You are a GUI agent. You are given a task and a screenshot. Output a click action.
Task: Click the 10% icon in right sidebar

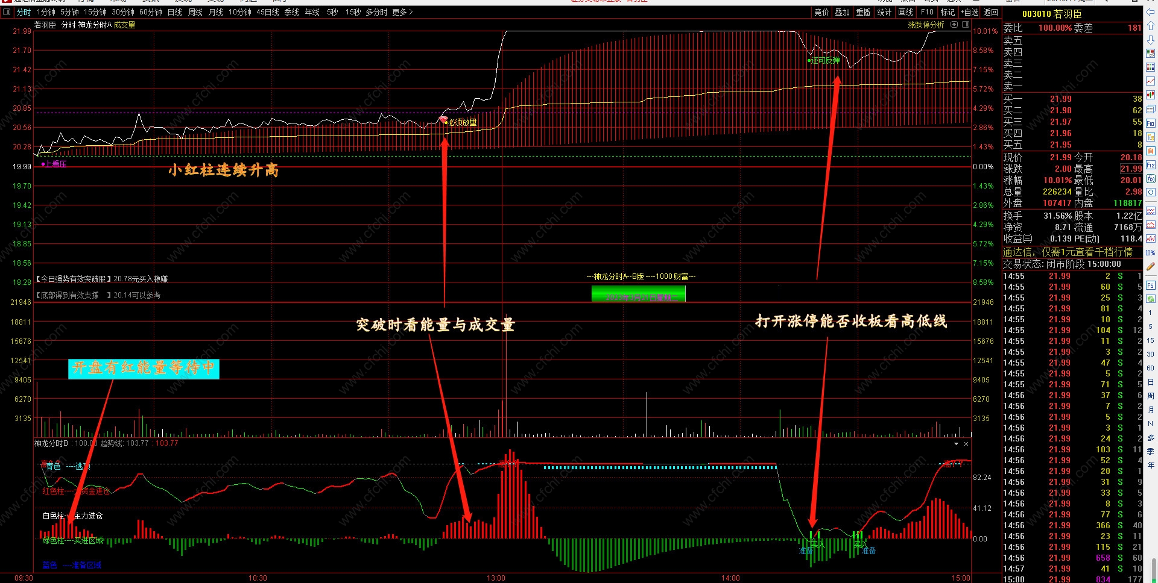(x=1151, y=253)
